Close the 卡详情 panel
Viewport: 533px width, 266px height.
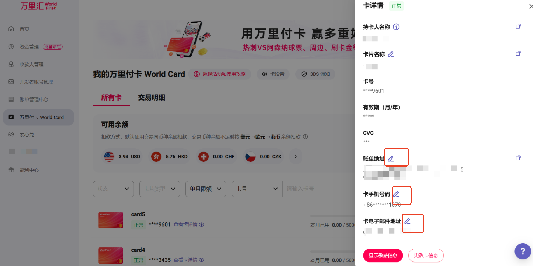[531, 6]
